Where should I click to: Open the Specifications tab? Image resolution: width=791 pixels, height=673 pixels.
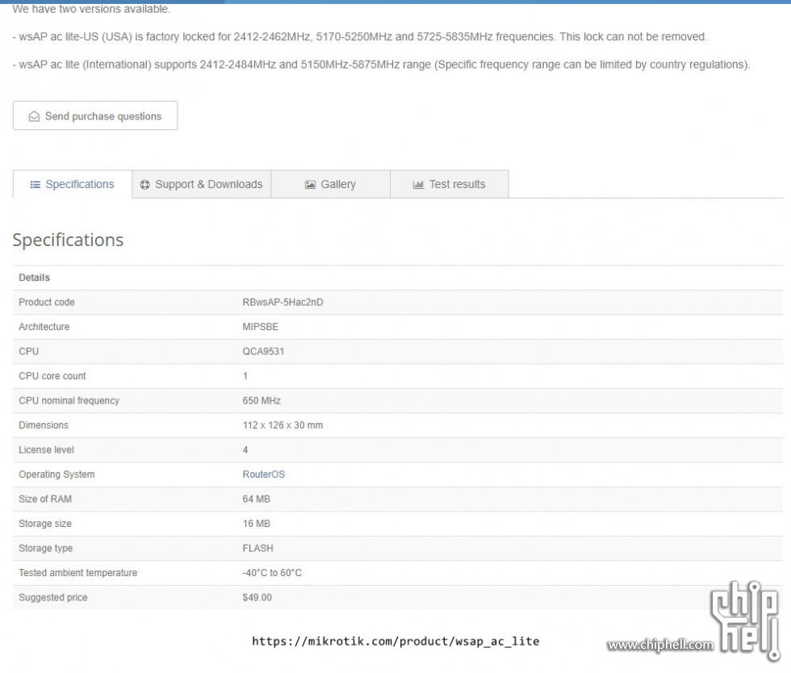pos(72,184)
